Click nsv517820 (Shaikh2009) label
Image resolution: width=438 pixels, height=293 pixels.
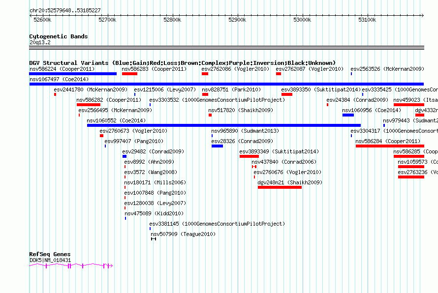pyautogui.click(x=241, y=110)
